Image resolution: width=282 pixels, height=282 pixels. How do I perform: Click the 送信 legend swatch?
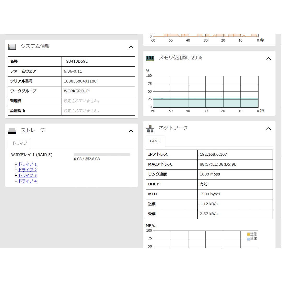[x=248, y=234]
